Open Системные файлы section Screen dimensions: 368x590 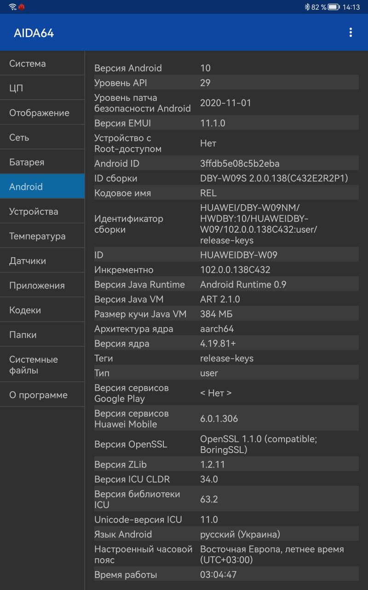42,365
